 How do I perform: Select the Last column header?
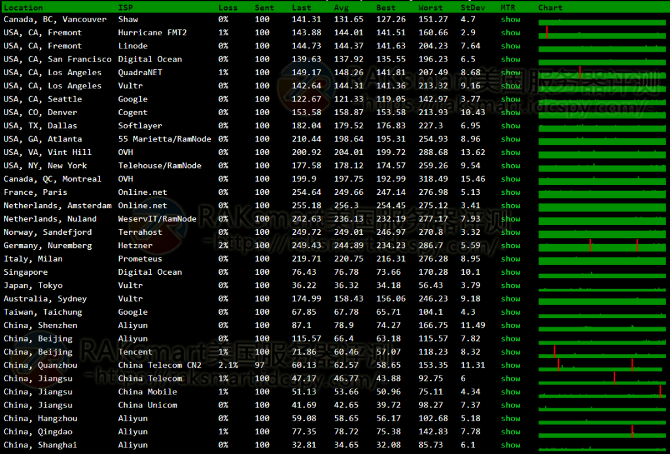tap(302, 8)
